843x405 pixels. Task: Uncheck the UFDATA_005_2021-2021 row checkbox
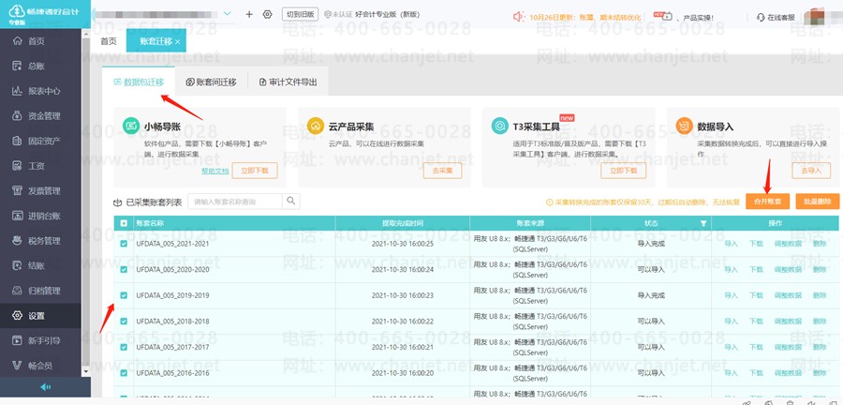click(124, 244)
